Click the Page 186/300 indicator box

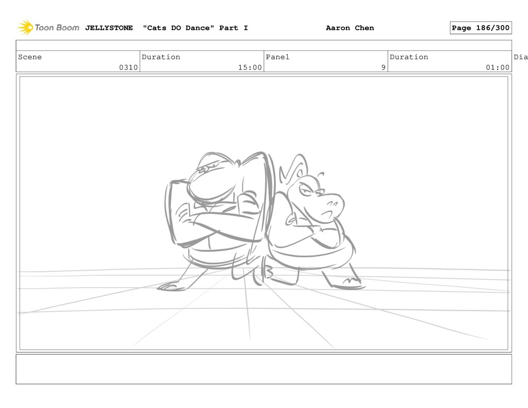(x=481, y=28)
